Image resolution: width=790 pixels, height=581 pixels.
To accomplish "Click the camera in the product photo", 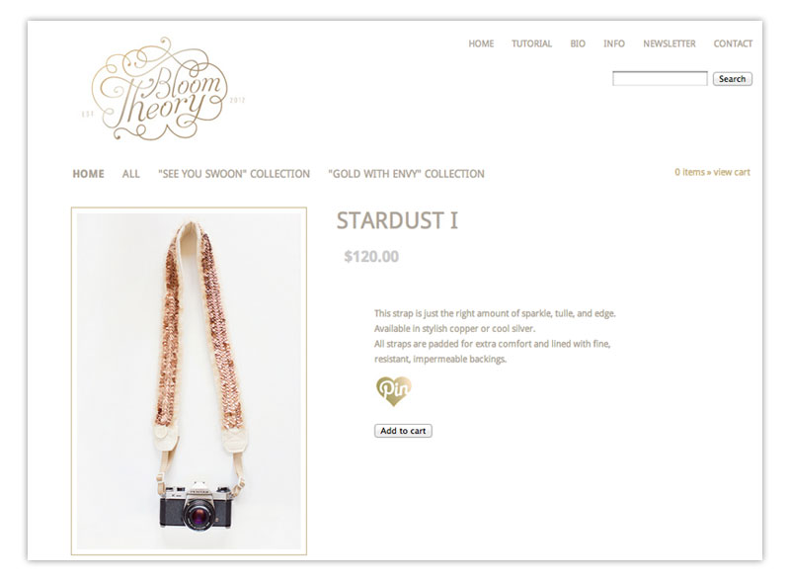I will tap(197, 506).
